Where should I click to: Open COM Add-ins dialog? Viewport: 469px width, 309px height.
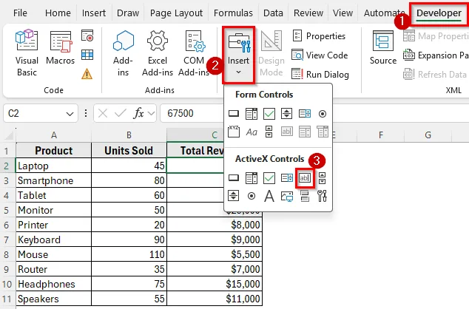(x=194, y=53)
